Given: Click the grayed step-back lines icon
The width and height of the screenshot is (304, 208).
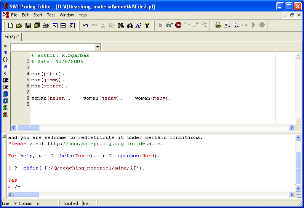Looking at the screenshot, I should point(187,25).
